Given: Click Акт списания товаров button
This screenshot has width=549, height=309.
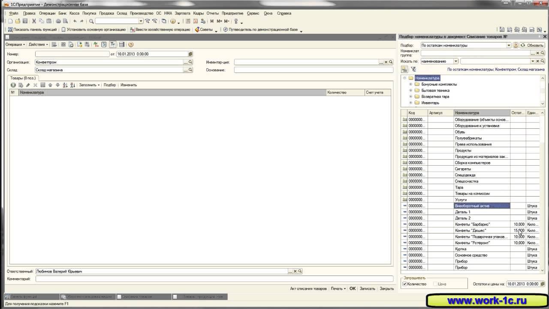Looking at the screenshot, I should 308,288.
